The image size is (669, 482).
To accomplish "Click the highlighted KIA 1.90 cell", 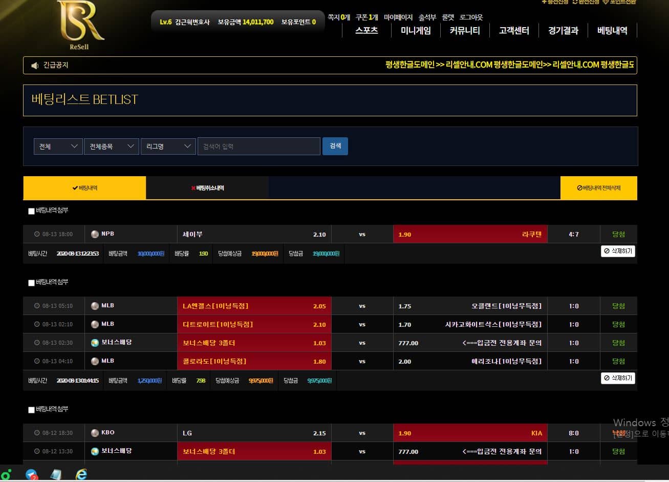I will click(470, 433).
